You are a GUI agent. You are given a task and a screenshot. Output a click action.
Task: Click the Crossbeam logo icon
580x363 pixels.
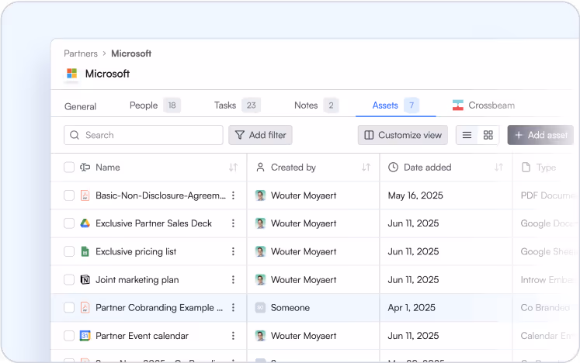point(457,105)
